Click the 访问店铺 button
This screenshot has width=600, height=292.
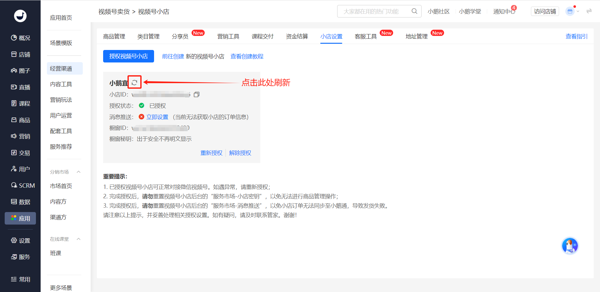pyautogui.click(x=545, y=11)
